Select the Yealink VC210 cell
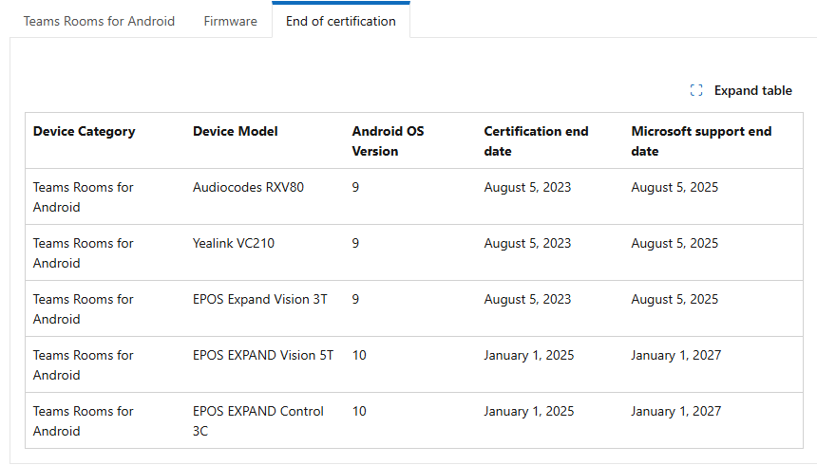Screen dimensions: 817x465 234,243
